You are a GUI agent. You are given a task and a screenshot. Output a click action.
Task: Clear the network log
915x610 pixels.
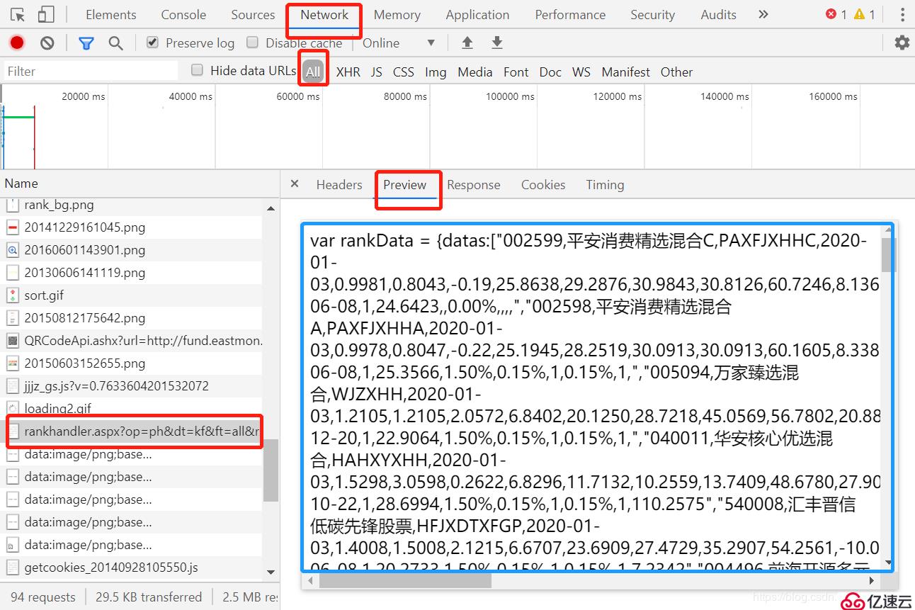pos(47,43)
